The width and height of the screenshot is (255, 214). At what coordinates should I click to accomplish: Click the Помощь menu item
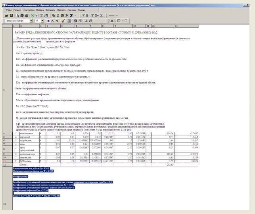71,9
